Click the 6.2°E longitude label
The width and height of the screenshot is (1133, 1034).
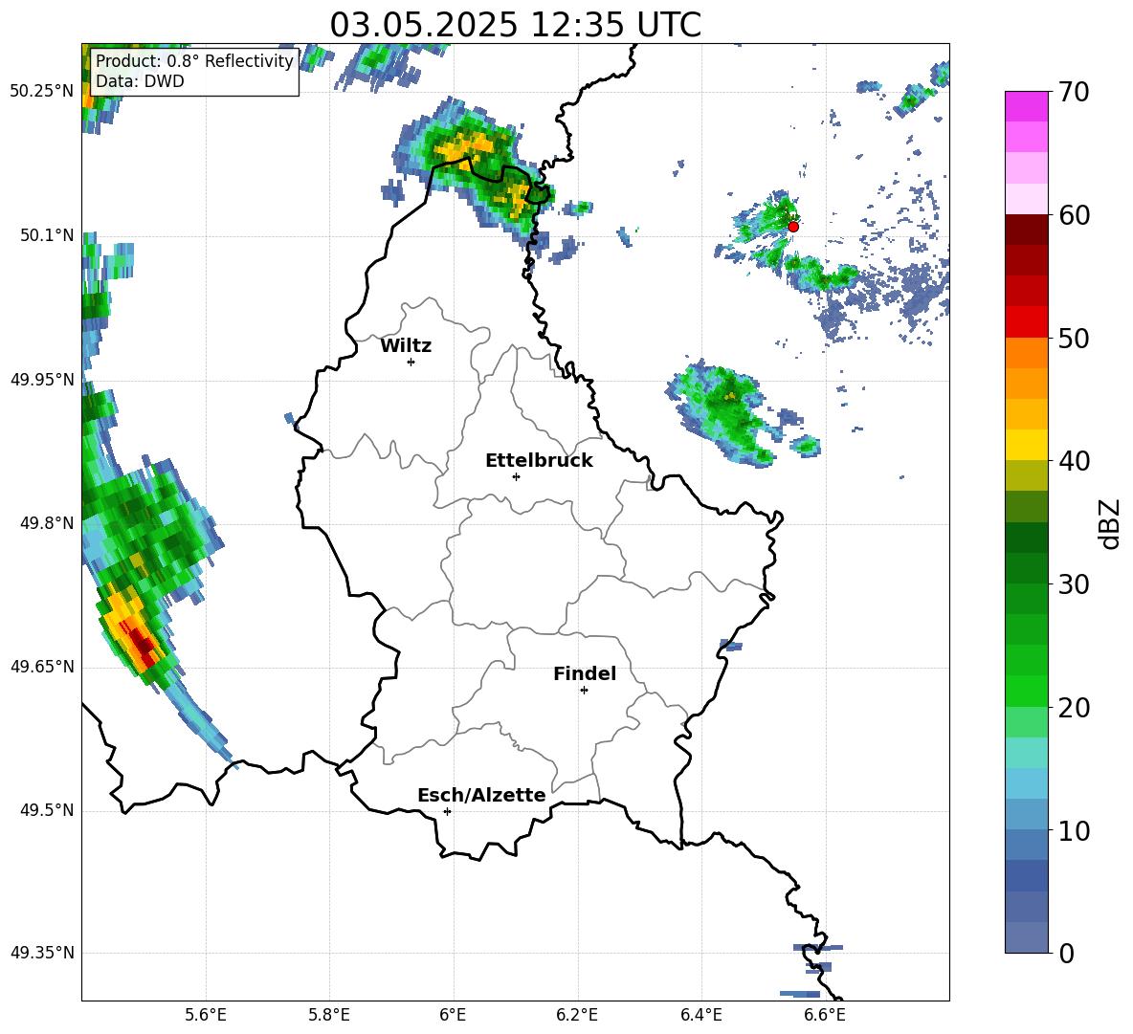pyautogui.click(x=577, y=1015)
